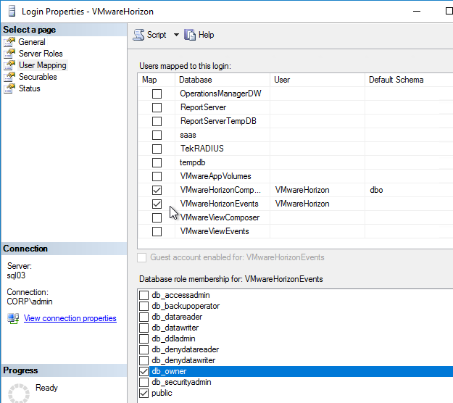Click the Database column header

(x=223, y=80)
